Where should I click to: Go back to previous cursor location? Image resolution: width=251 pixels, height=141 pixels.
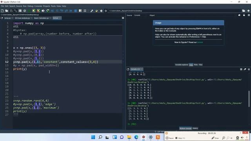coord(101,11)
